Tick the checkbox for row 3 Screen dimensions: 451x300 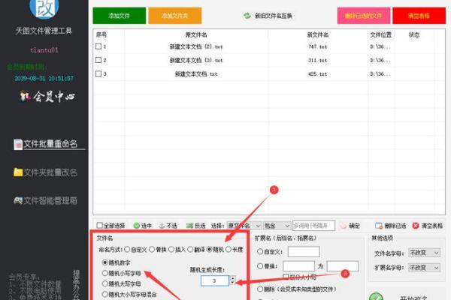98,73
